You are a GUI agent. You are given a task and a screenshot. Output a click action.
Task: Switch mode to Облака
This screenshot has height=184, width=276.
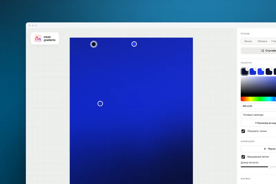[262, 41]
